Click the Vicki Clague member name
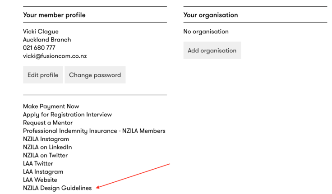This screenshot has width=332, height=194. click(x=41, y=32)
